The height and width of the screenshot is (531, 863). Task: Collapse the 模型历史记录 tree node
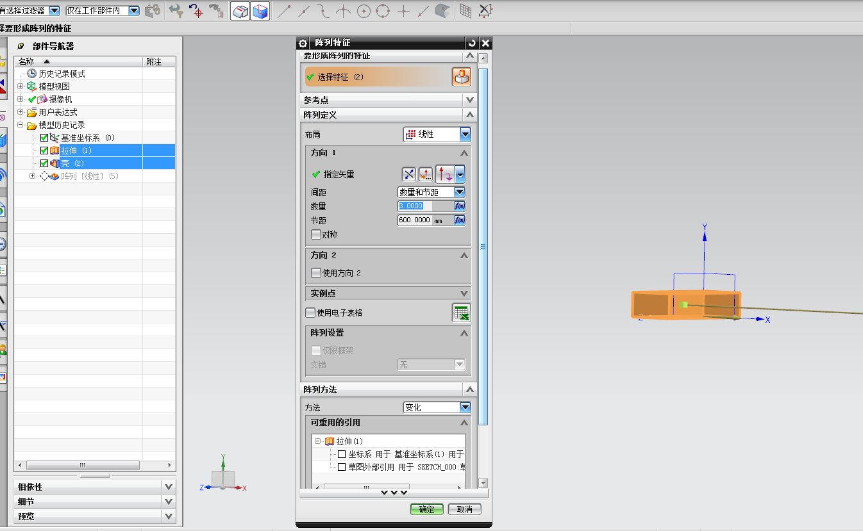pyautogui.click(x=20, y=125)
